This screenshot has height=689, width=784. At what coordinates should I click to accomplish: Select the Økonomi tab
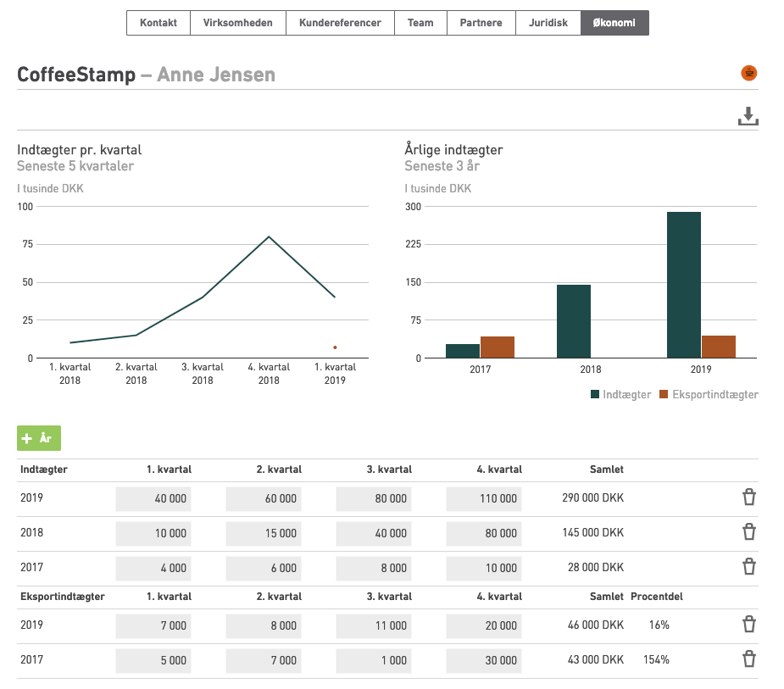614,23
